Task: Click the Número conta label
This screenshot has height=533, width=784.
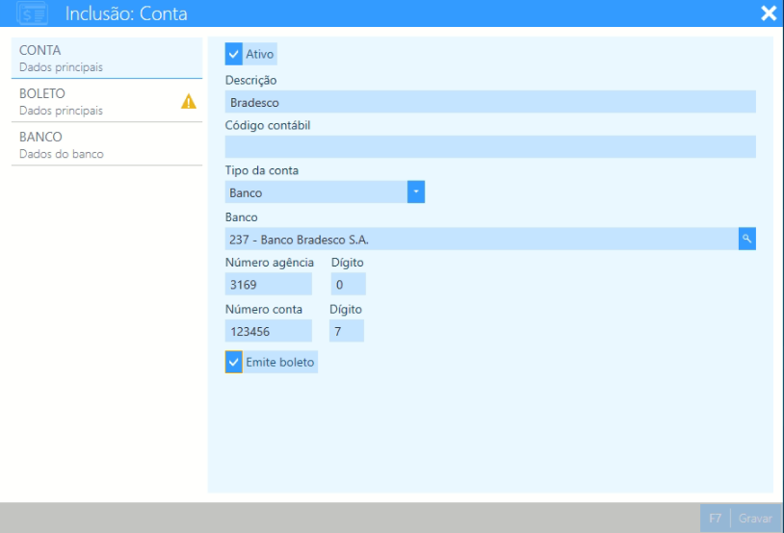Action: tap(264, 309)
